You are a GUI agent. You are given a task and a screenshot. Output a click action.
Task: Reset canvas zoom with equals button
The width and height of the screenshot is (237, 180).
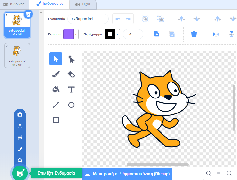click(x=219, y=173)
